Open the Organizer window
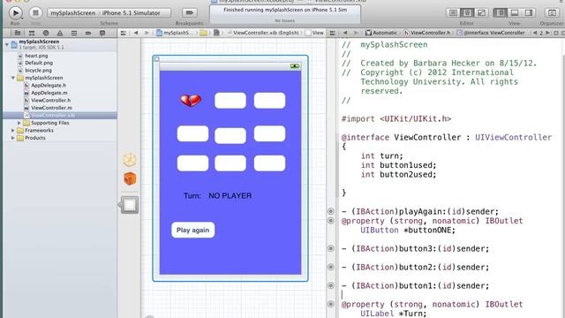This screenshot has height=318, width=565. point(552,13)
